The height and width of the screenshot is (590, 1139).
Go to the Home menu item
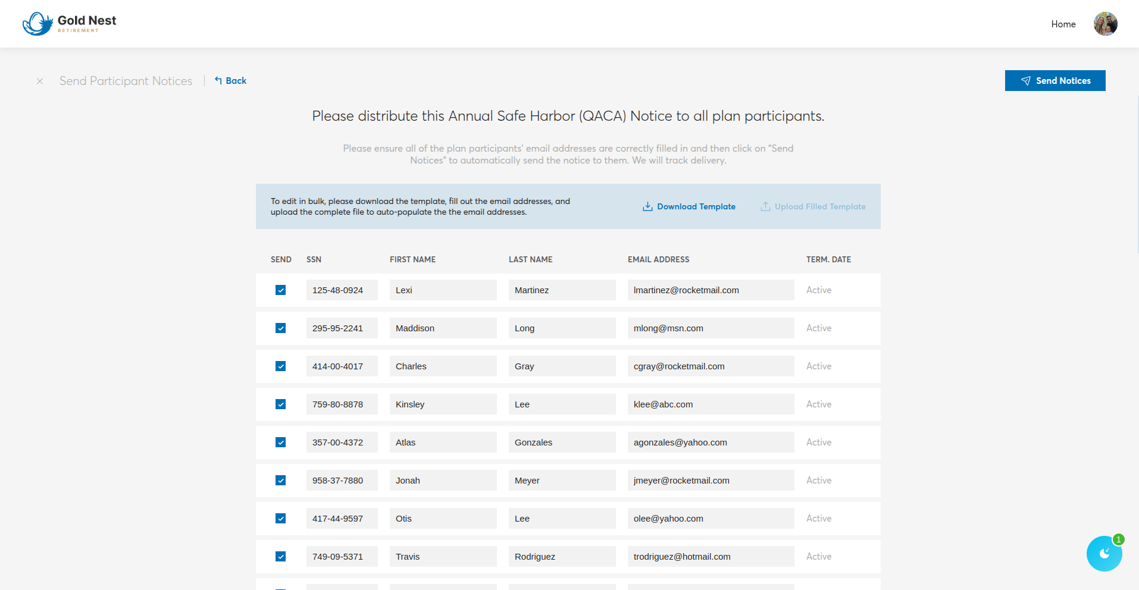point(1063,24)
